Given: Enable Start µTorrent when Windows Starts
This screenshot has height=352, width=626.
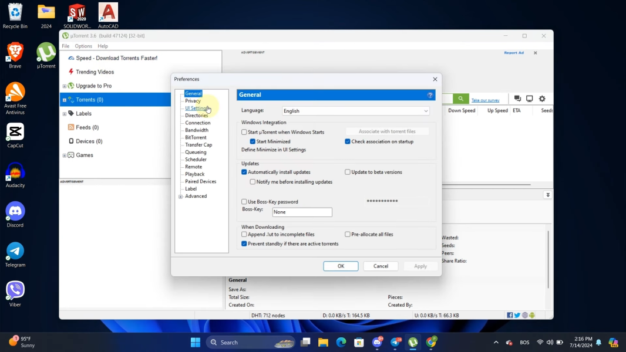Looking at the screenshot, I should click(244, 132).
